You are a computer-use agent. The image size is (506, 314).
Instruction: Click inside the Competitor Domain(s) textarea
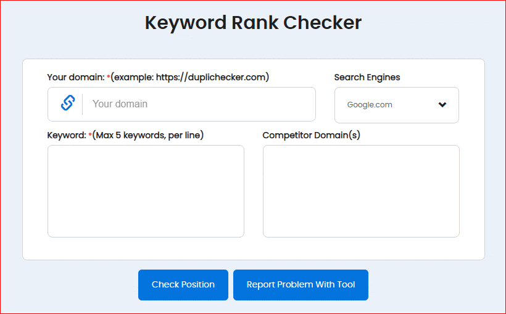coord(361,191)
